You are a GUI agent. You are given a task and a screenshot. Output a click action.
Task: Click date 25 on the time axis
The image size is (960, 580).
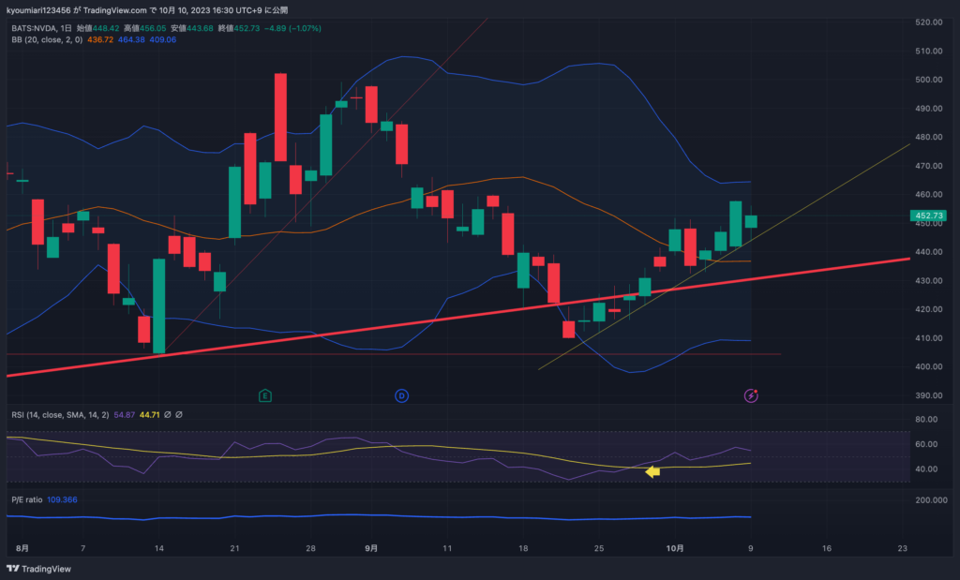tap(599, 548)
